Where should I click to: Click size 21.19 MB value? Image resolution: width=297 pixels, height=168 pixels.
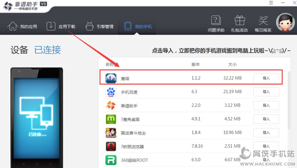coord(232,92)
